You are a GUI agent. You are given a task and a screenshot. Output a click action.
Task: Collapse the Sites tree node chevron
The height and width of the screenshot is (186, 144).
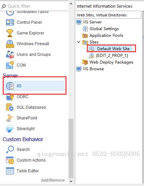click(79, 42)
